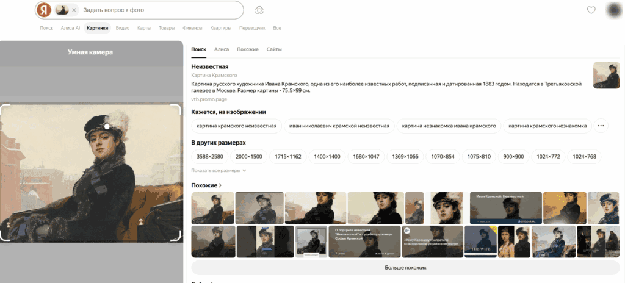Select size 1070×854

coord(443,157)
